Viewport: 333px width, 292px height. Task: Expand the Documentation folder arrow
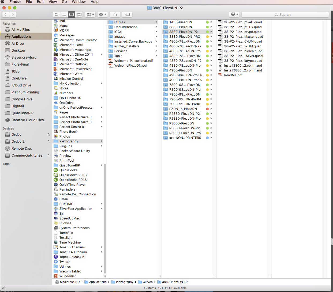point(156,27)
